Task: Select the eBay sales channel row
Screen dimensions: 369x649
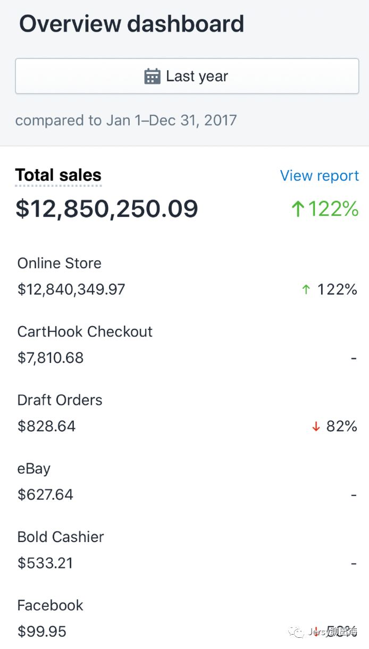Action: tap(34, 469)
